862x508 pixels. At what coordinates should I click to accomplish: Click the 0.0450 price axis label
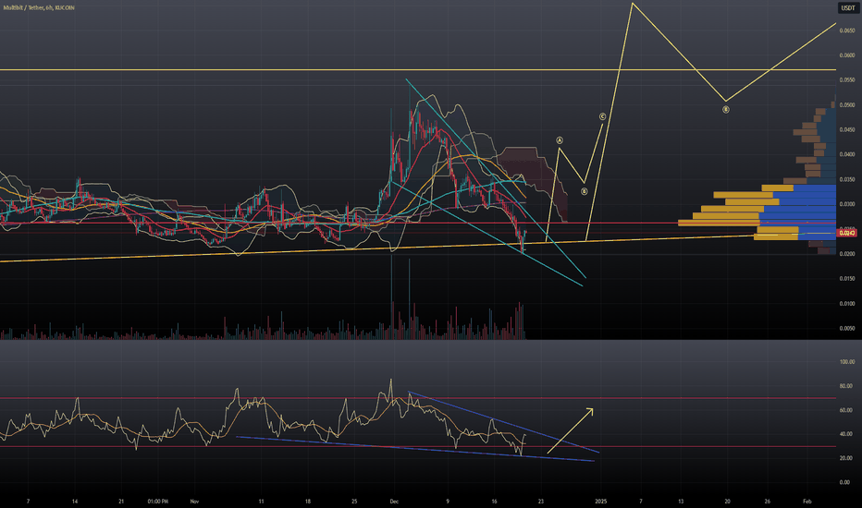[846, 130]
